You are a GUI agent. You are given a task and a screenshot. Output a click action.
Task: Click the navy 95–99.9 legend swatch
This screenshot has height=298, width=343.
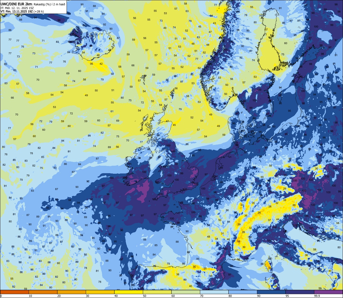click(x=300, y=292)
